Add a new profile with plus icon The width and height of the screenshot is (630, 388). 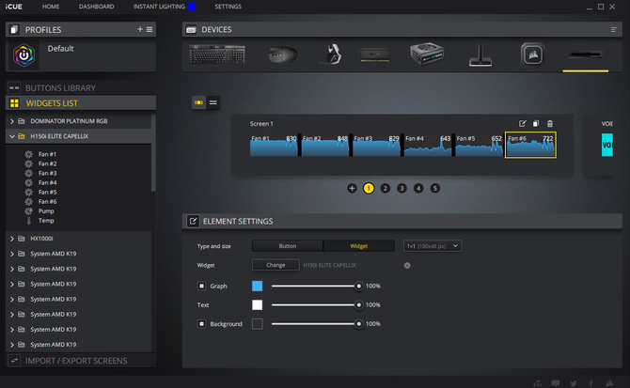click(x=140, y=29)
